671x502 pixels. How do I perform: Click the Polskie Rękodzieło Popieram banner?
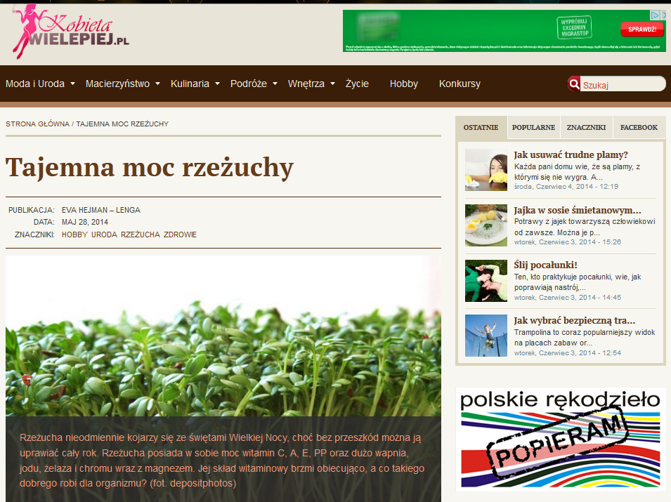(560, 439)
